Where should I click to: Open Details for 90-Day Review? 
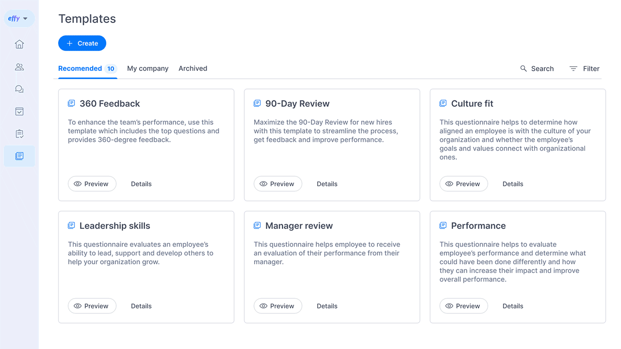pyautogui.click(x=327, y=184)
